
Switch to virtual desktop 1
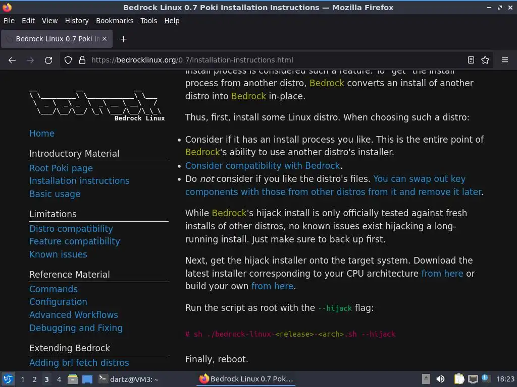[x=22, y=379]
